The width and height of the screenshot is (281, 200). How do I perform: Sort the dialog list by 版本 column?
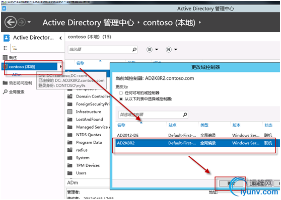236,125
